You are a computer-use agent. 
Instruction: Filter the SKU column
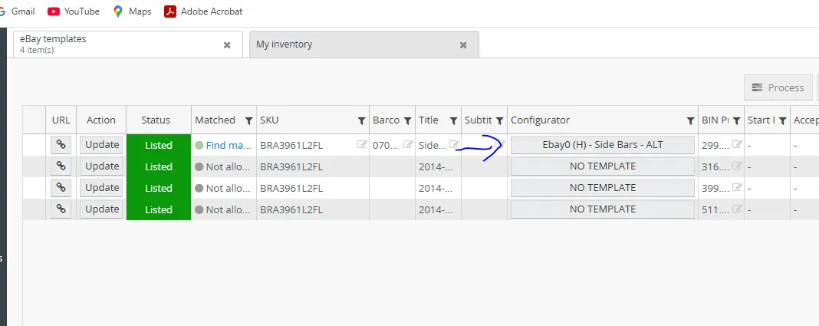click(361, 120)
